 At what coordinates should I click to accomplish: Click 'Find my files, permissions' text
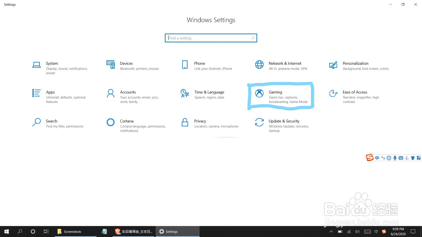(65, 126)
